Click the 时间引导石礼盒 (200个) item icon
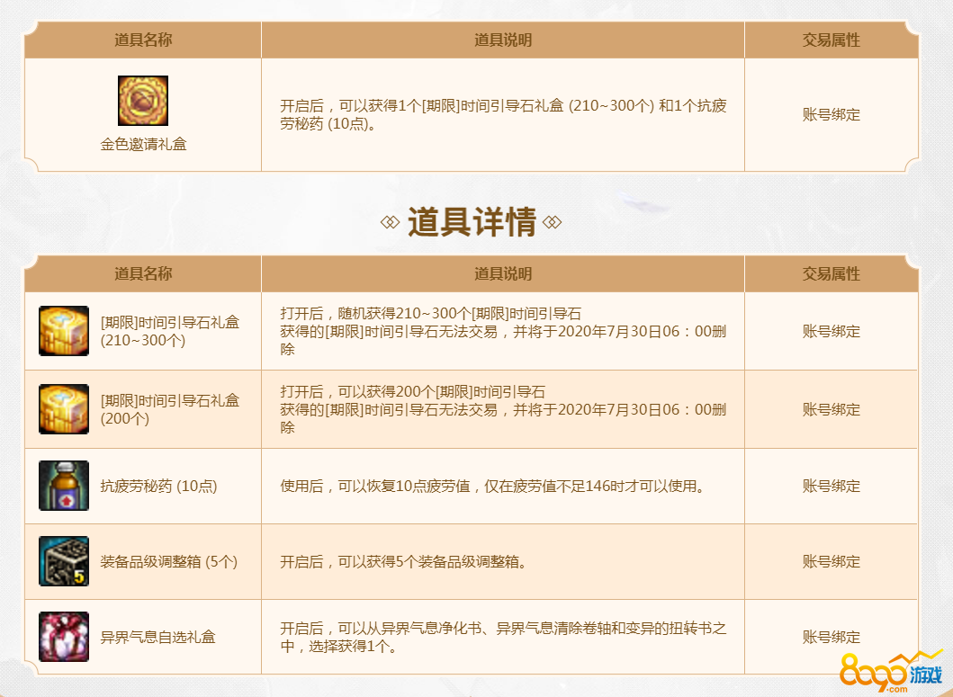This screenshot has width=953, height=697. point(64,409)
